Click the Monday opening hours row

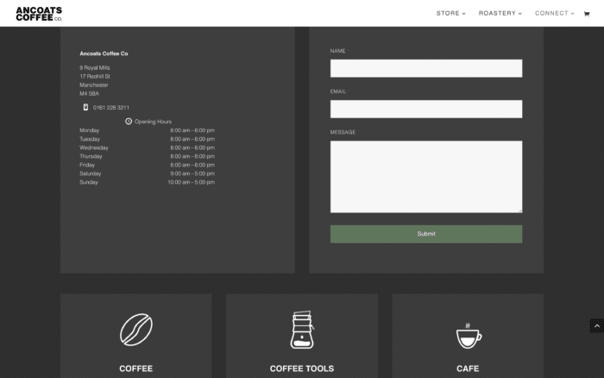coord(148,130)
